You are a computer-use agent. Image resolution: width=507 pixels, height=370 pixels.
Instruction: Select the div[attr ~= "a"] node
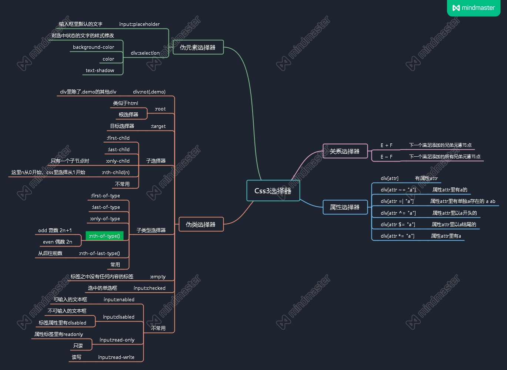(x=398, y=190)
